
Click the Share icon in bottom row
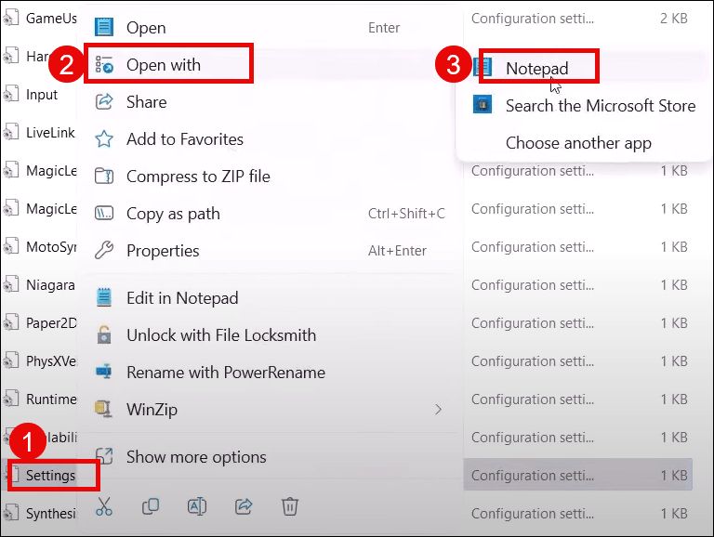[x=244, y=506]
